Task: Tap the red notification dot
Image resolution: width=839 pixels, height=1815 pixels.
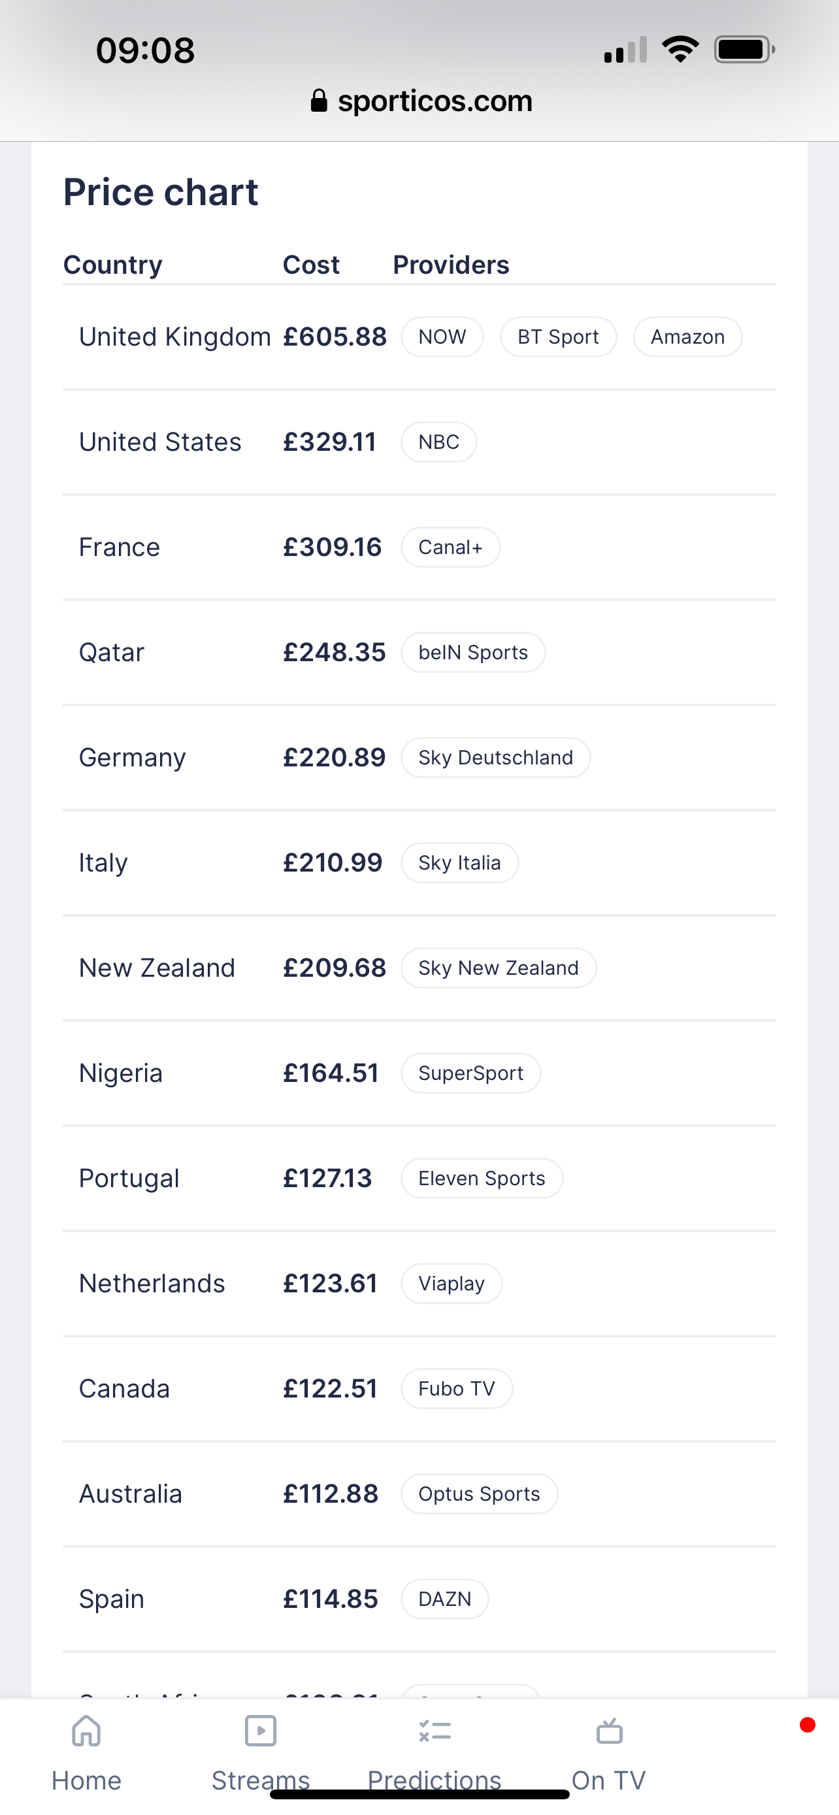Action: point(807,1724)
